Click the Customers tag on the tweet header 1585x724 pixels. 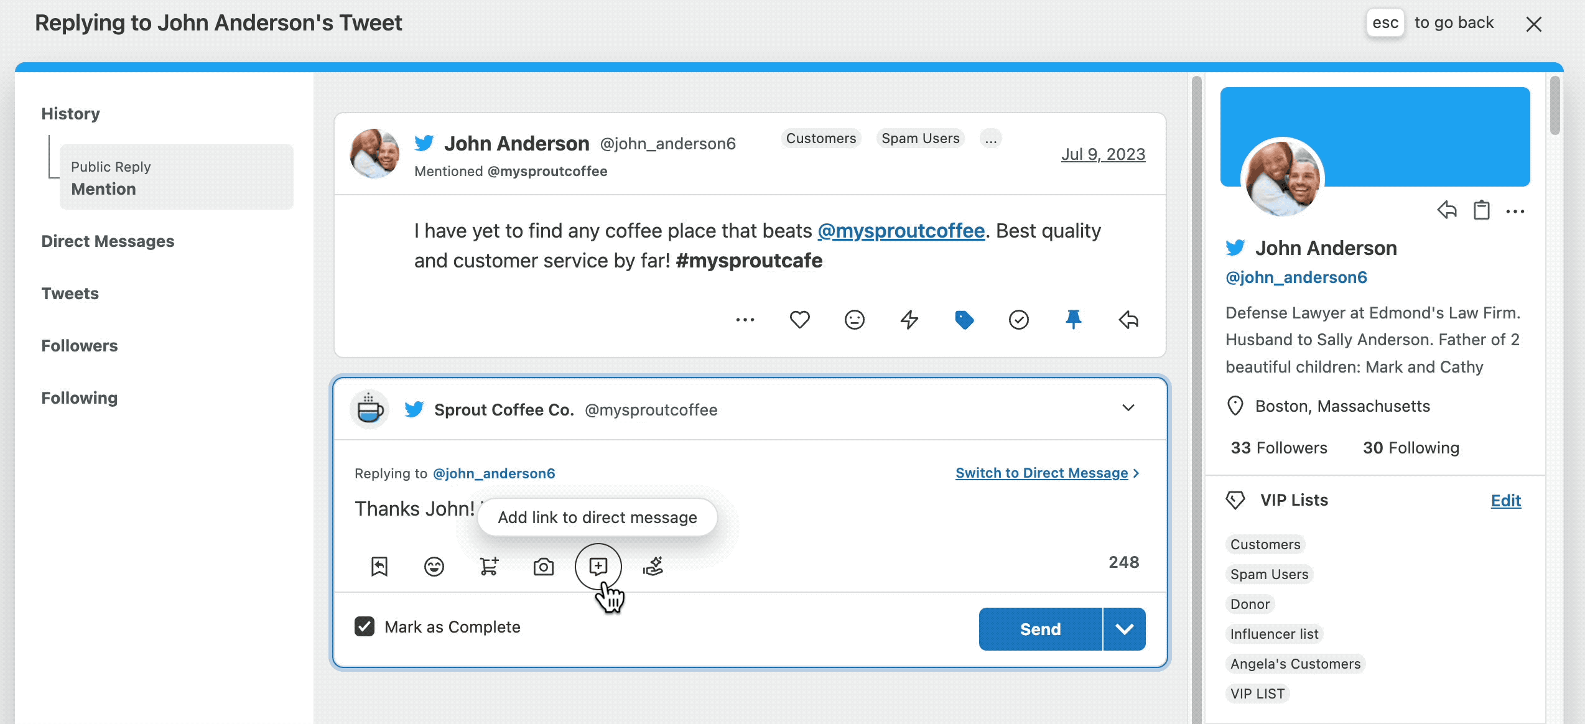(x=821, y=138)
